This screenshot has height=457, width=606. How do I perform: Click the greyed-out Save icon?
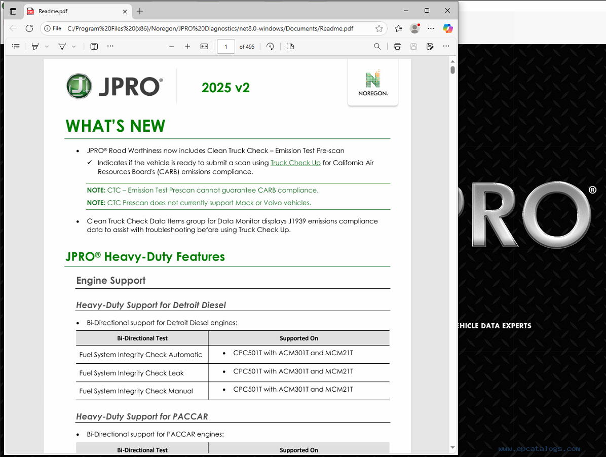pyautogui.click(x=413, y=46)
